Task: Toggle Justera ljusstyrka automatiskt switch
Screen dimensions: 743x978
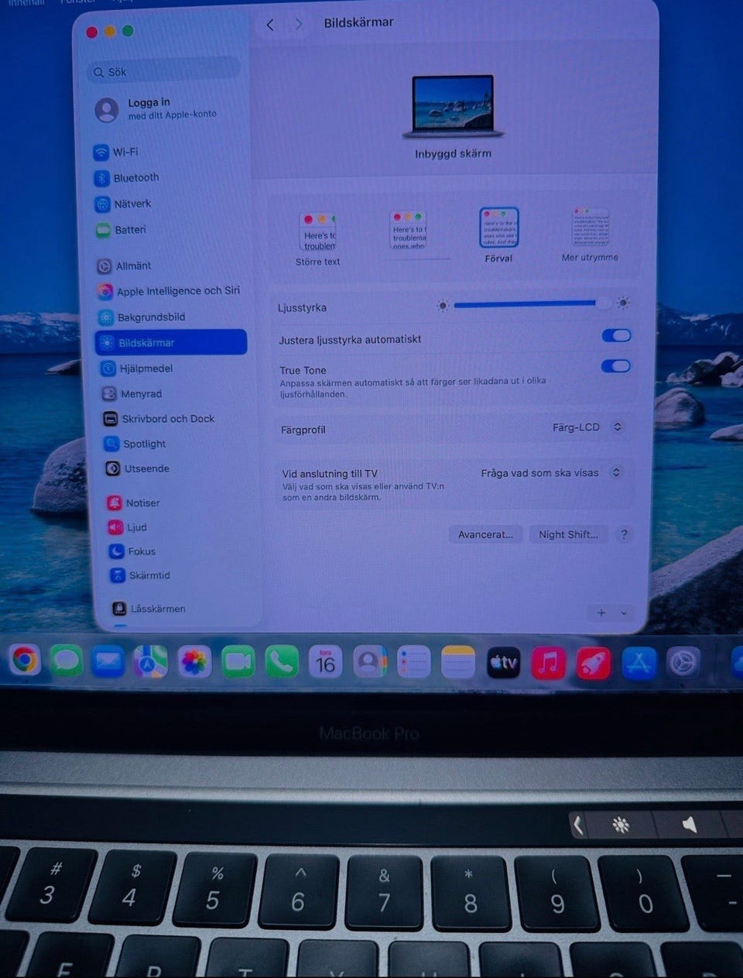Action: 616,335
